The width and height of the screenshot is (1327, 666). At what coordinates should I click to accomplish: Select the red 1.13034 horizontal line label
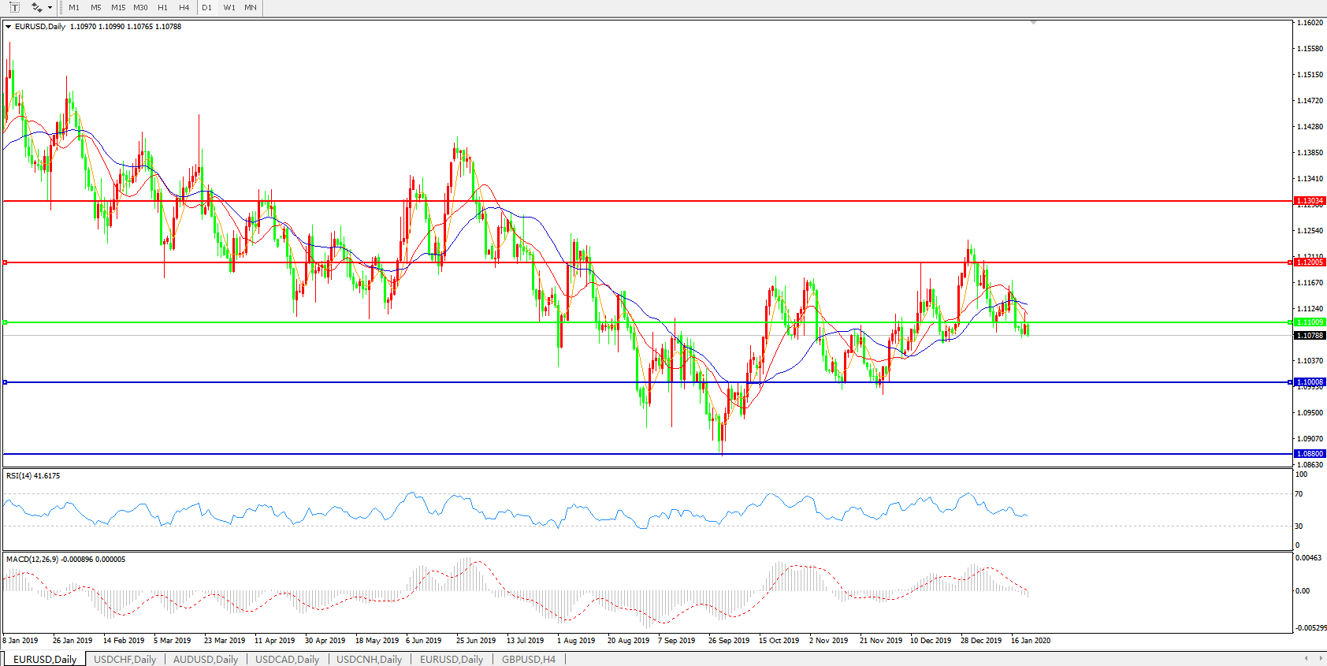click(x=1310, y=201)
